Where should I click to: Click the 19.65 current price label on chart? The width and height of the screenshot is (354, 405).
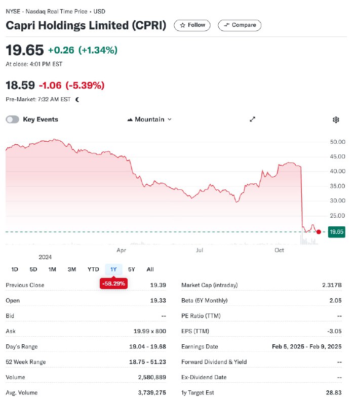pos(336,232)
